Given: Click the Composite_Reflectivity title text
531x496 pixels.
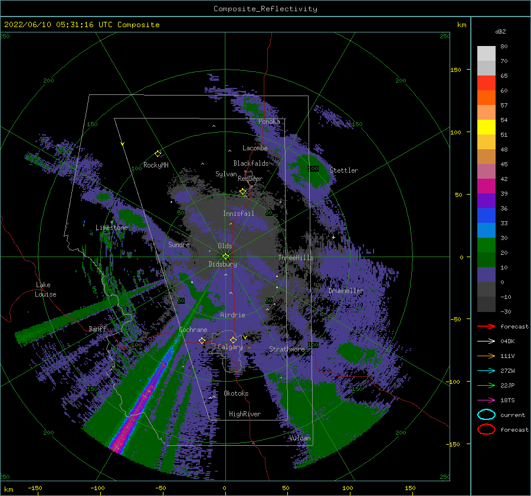Looking at the screenshot, I should pos(265,9).
